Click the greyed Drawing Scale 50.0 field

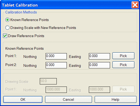coord(48,81)
